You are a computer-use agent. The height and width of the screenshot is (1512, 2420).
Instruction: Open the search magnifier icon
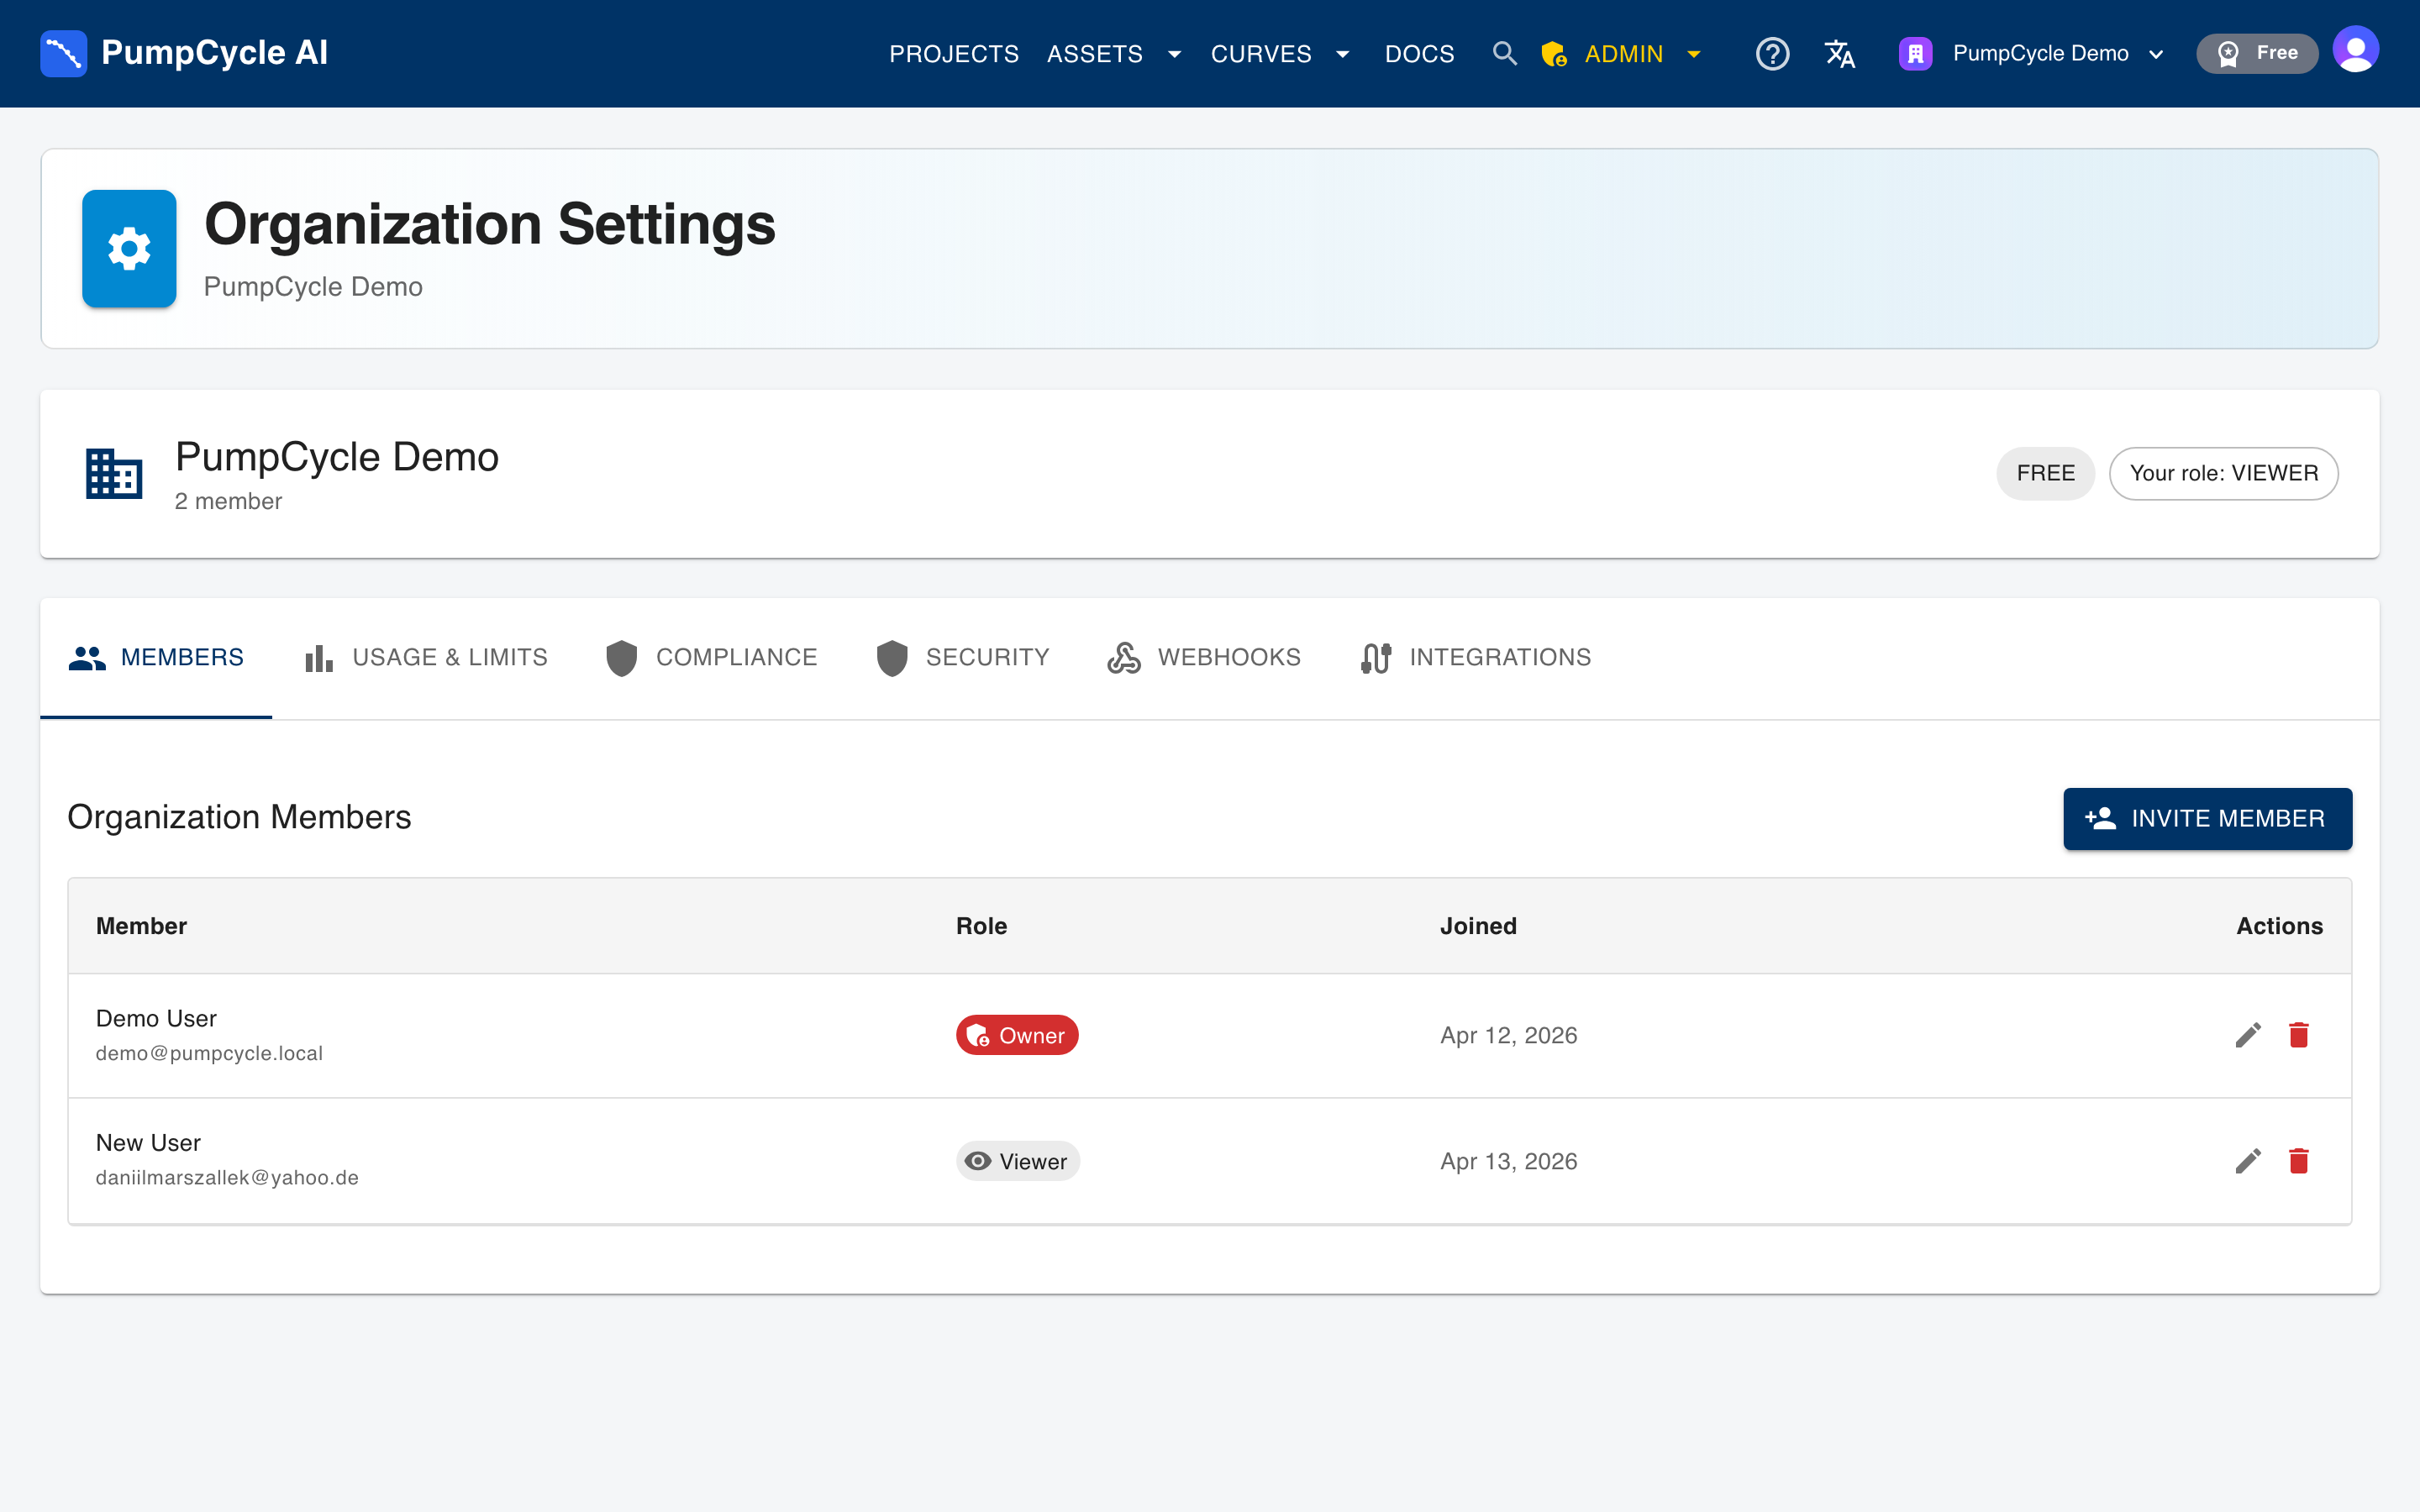1504,53
